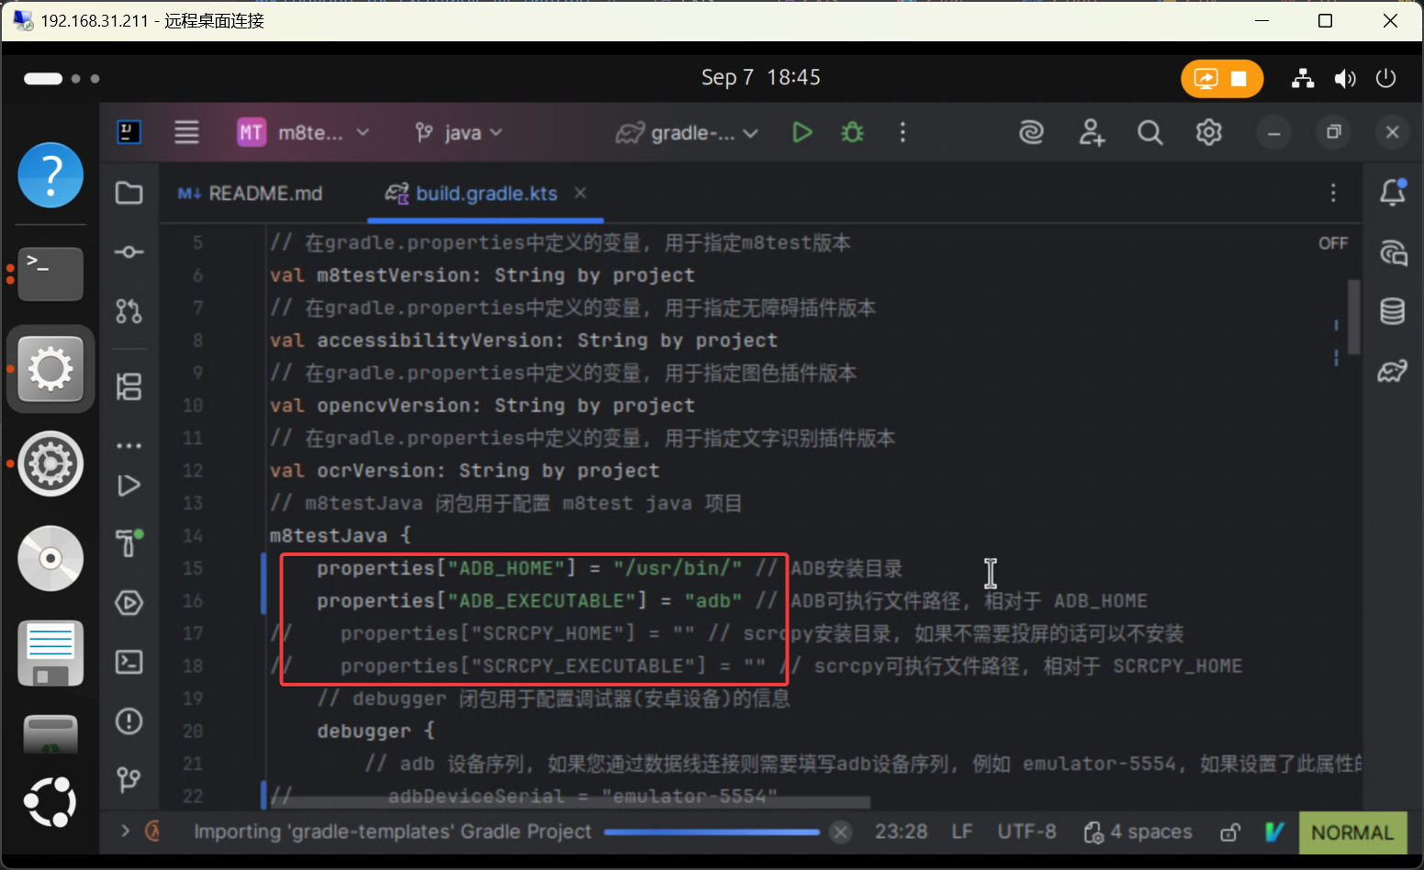Click the UTF-8 encoding in status bar
1424x870 pixels.
tap(1026, 832)
